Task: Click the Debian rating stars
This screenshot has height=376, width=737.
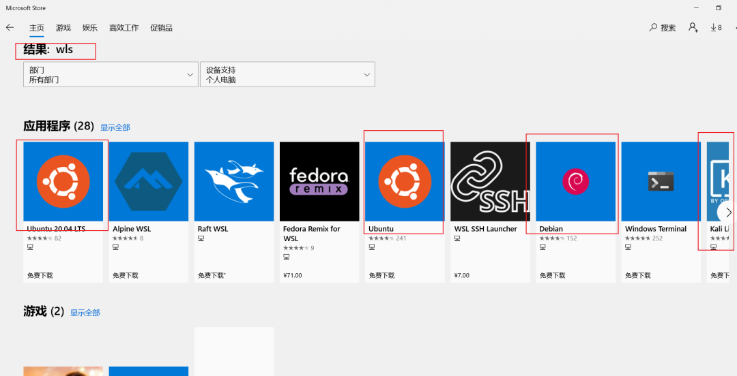Action: click(x=552, y=238)
